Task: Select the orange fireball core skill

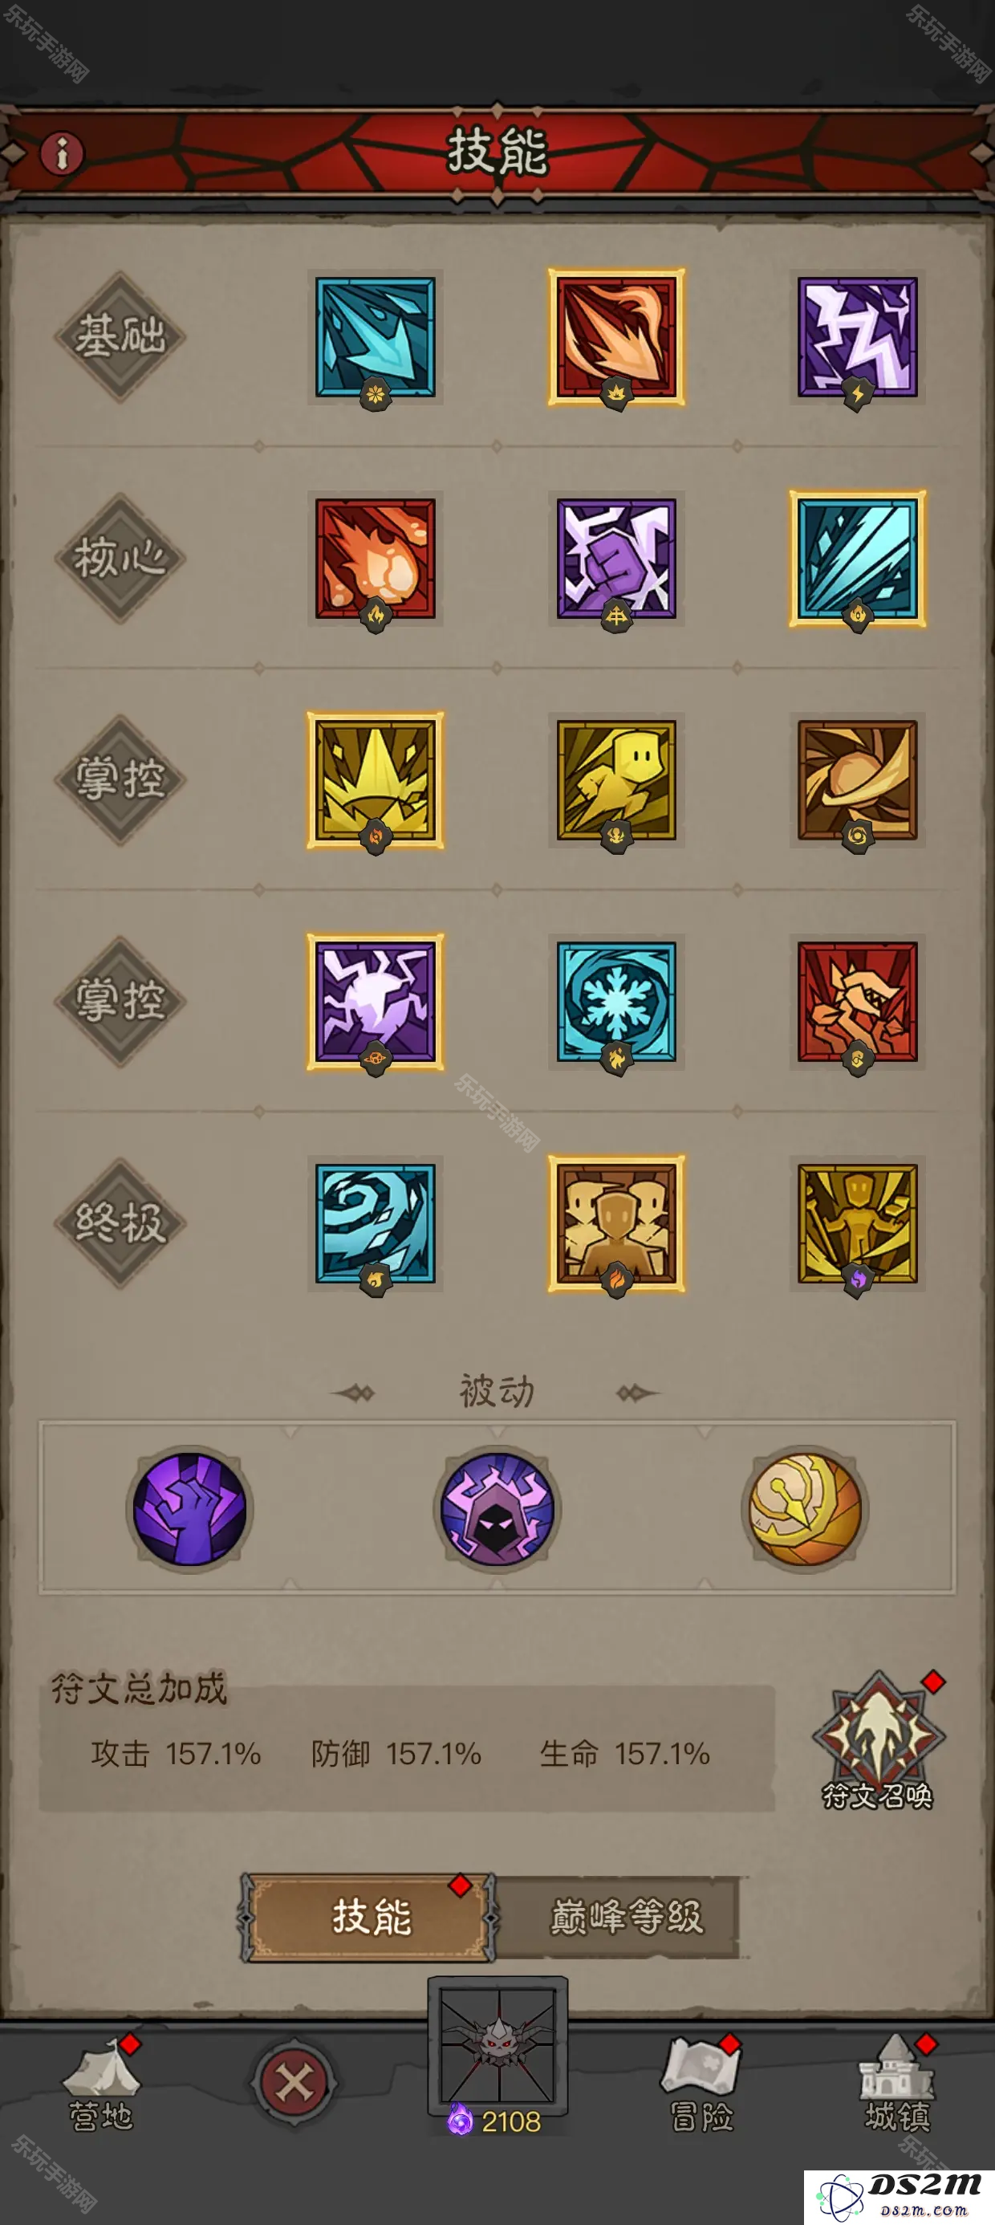Action: [x=375, y=559]
